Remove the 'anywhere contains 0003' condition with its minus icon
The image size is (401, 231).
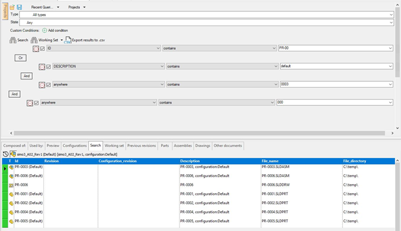[41, 85]
